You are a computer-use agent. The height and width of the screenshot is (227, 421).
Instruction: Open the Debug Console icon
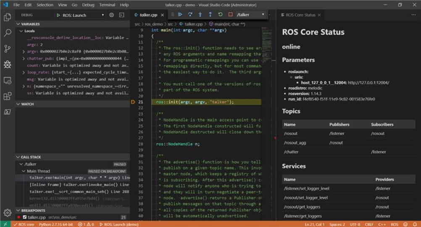click(121, 15)
